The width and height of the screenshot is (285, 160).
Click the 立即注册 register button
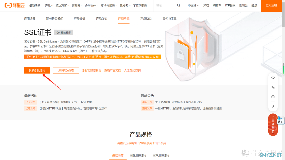[x=271, y=6]
